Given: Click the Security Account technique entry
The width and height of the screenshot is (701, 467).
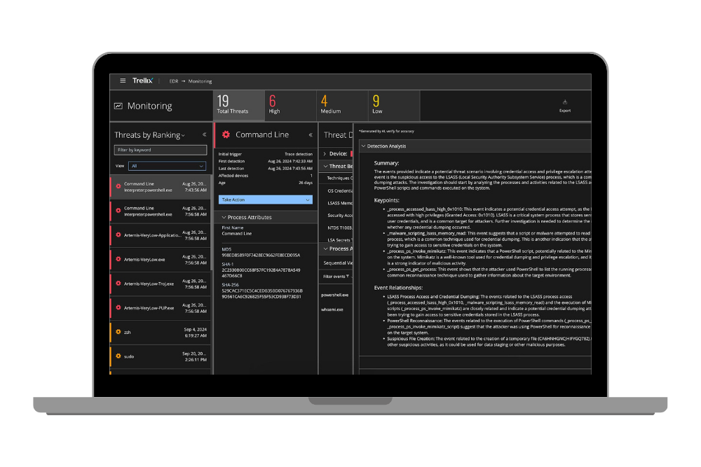Looking at the screenshot, I should coord(340,216).
